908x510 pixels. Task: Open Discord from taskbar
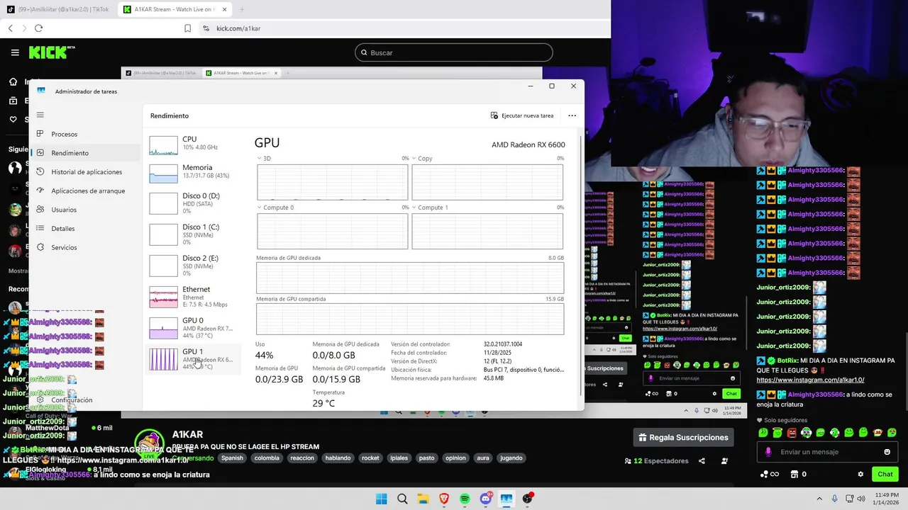click(x=486, y=499)
